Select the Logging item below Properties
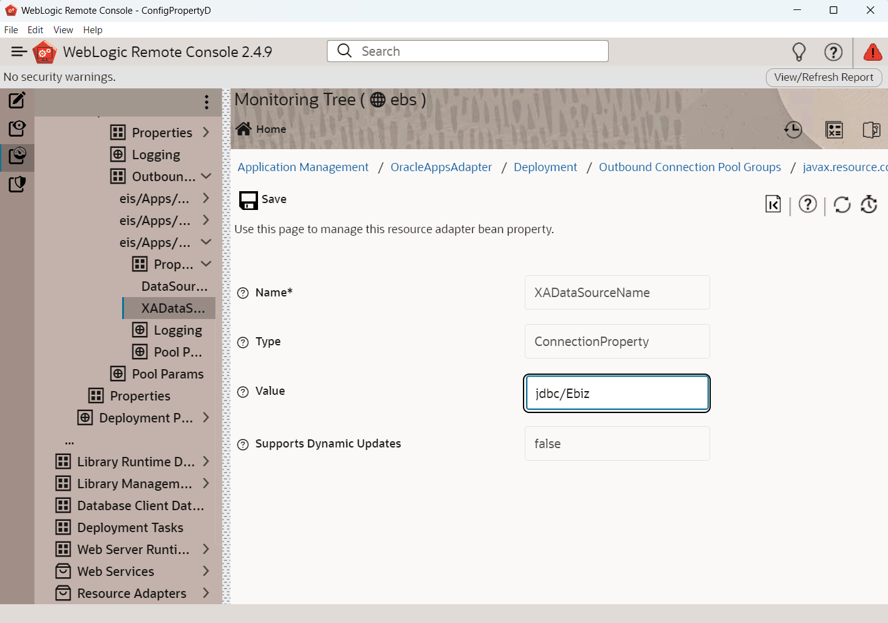This screenshot has height=623, width=888. point(145,155)
